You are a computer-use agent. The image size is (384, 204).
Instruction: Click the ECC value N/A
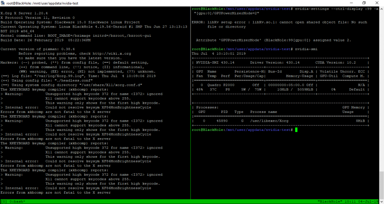click(x=361, y=85)
